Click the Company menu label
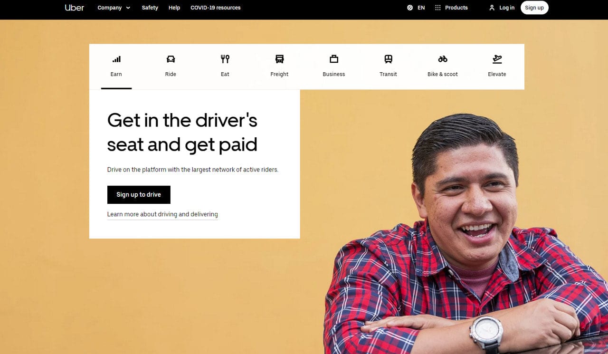Viewport: 608px width, 354px height. [110, 8]
